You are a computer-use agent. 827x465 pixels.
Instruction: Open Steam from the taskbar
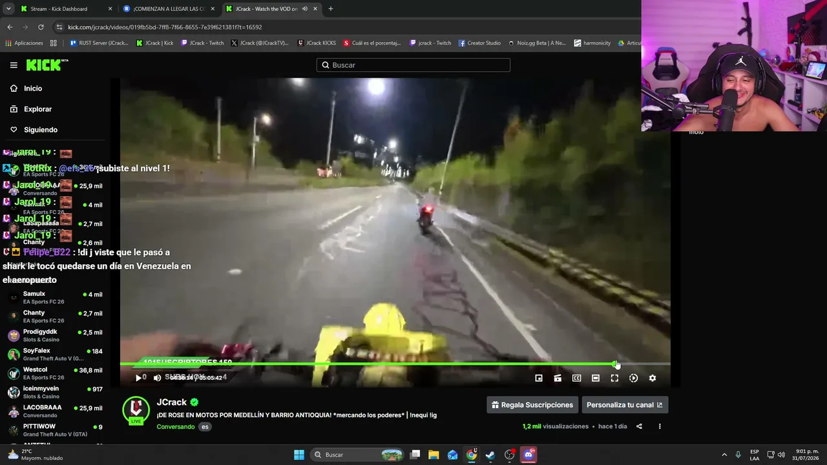490,455
